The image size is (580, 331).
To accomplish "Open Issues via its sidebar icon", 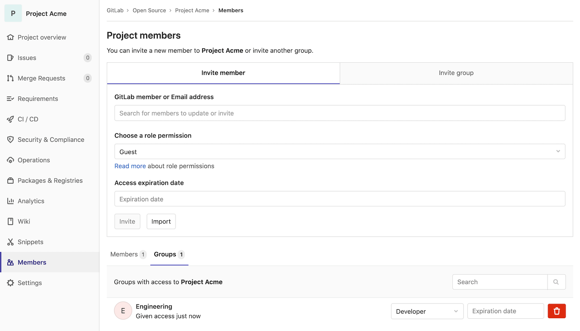I will (10, 58).
